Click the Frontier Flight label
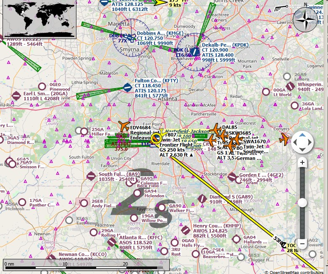The width and height of the screenshot is (328, 274). coord(176,145)
